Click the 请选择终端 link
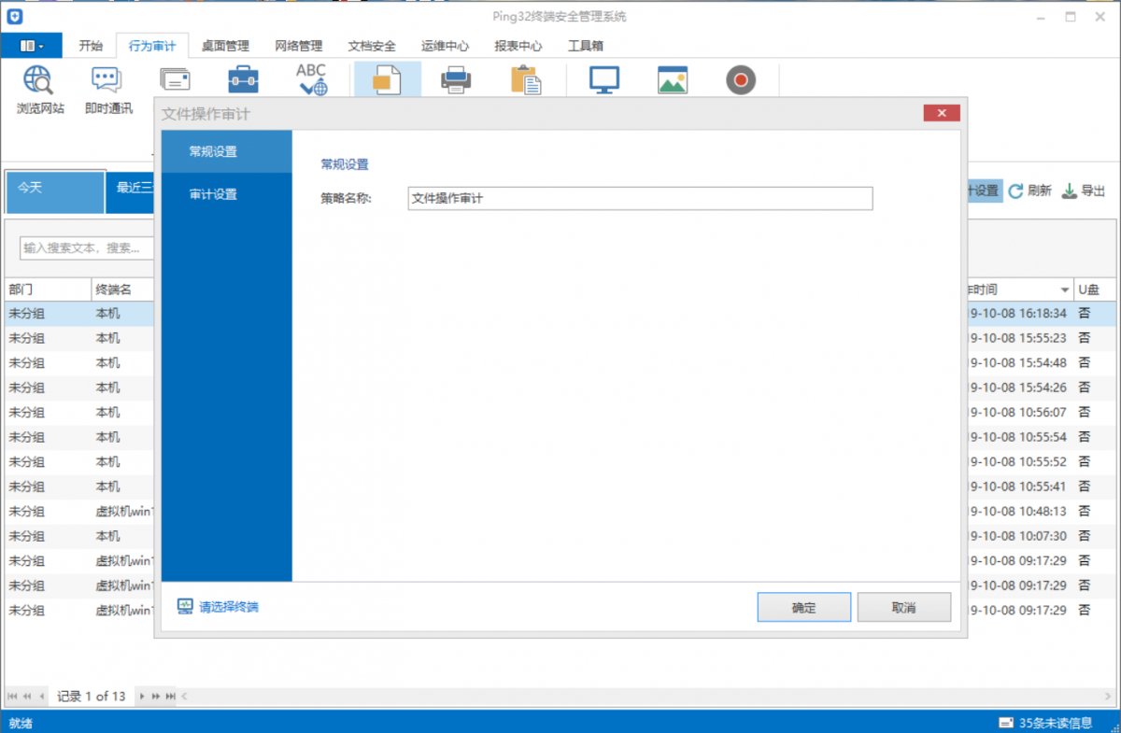The height and width of the screenshot is (733, 1121). pyautogui.click(x=218, y=607)
